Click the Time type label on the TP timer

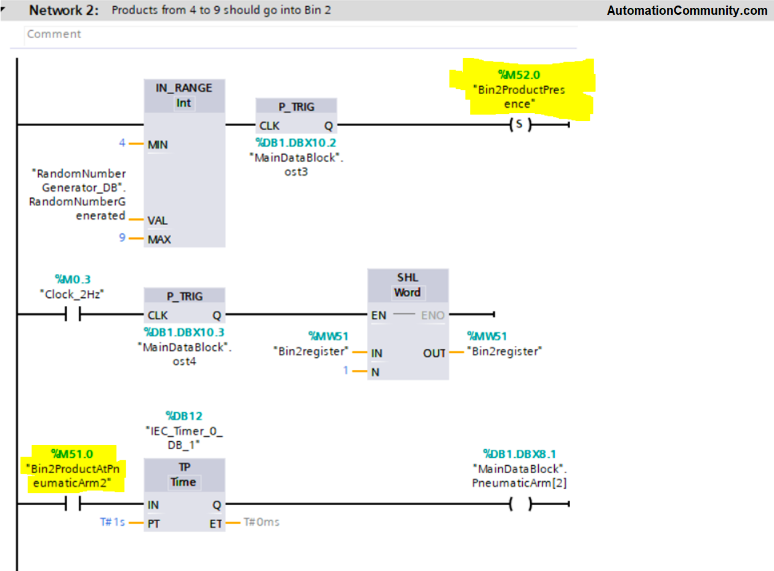(x=183, y=482)
